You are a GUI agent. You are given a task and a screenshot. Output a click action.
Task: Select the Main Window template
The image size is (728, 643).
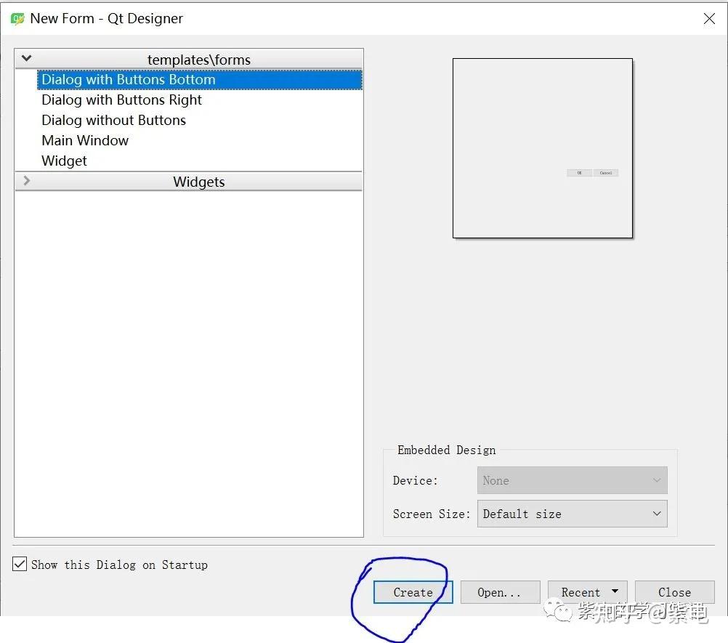[x=84, y=140]
